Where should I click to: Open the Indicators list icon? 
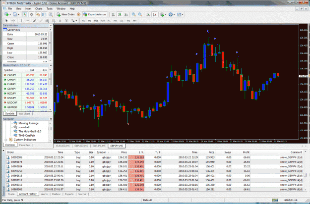(x=162, y=14)
